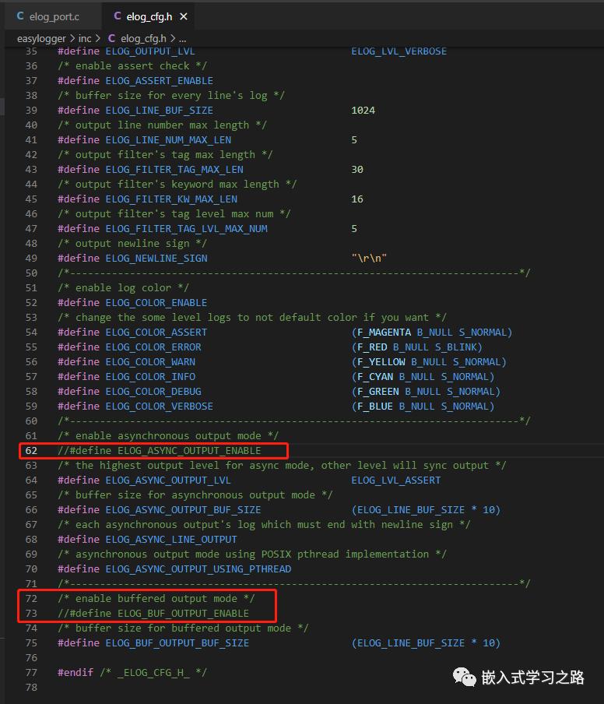Close the elog_cfg.h tab
The image size is (604, 704).
pos(184,16)
